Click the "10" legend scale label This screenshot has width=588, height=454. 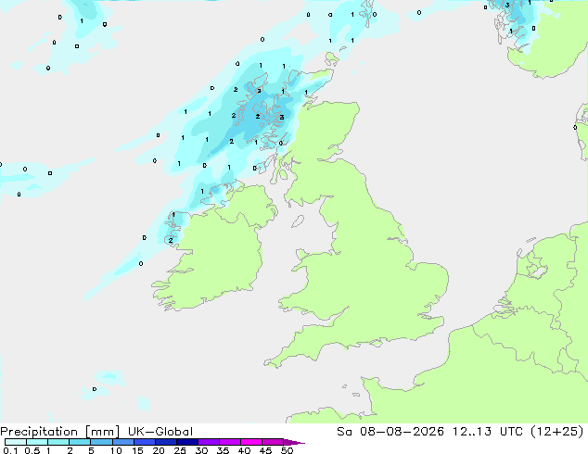coord(116,450)
